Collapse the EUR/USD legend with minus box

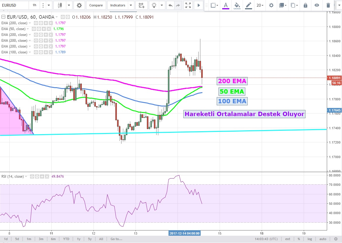(3, 17)
